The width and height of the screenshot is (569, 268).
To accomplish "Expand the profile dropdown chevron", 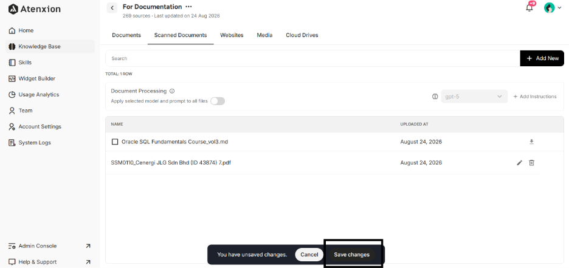I will coord(559,8).
